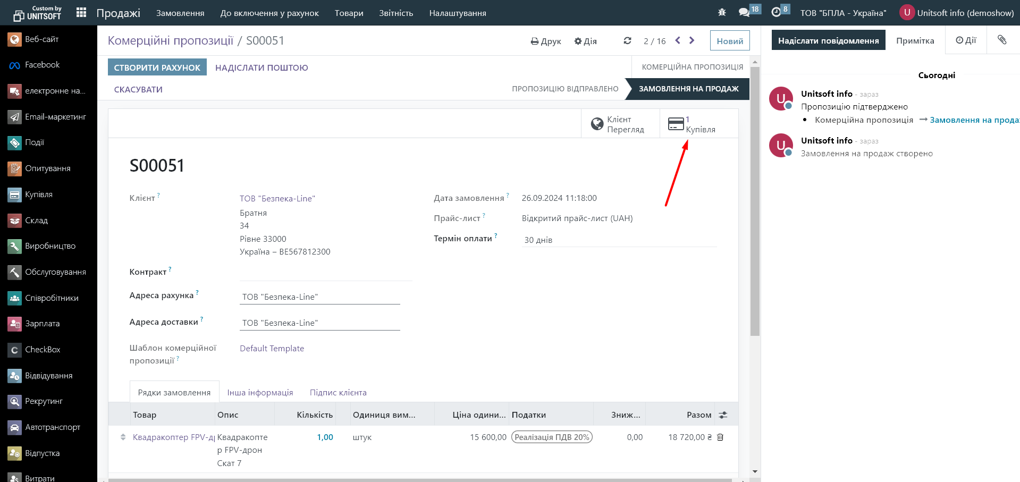Click the СТВОРИТИ РАХУНОК button
Image resolution: width=1020 pixels, height=482 pixels.
[157, 67]
